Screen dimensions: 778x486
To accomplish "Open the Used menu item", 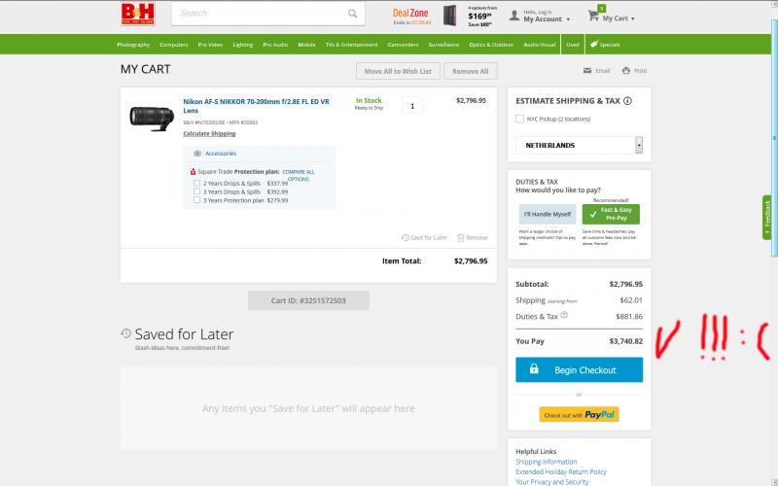I will (573, 45).
